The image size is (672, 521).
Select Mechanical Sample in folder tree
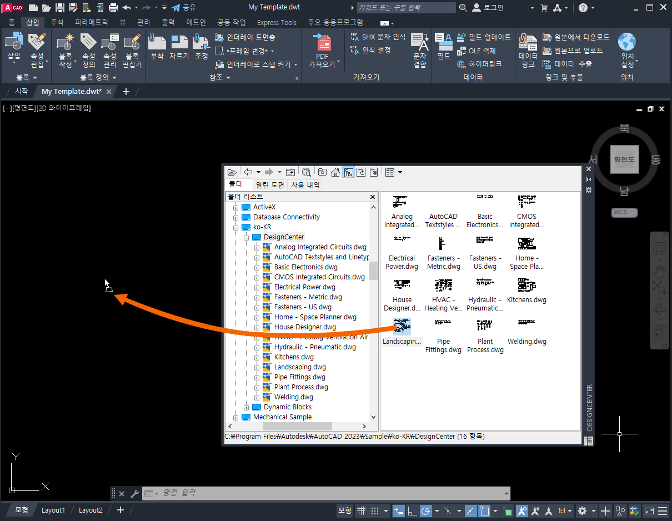tap(282, 417)
